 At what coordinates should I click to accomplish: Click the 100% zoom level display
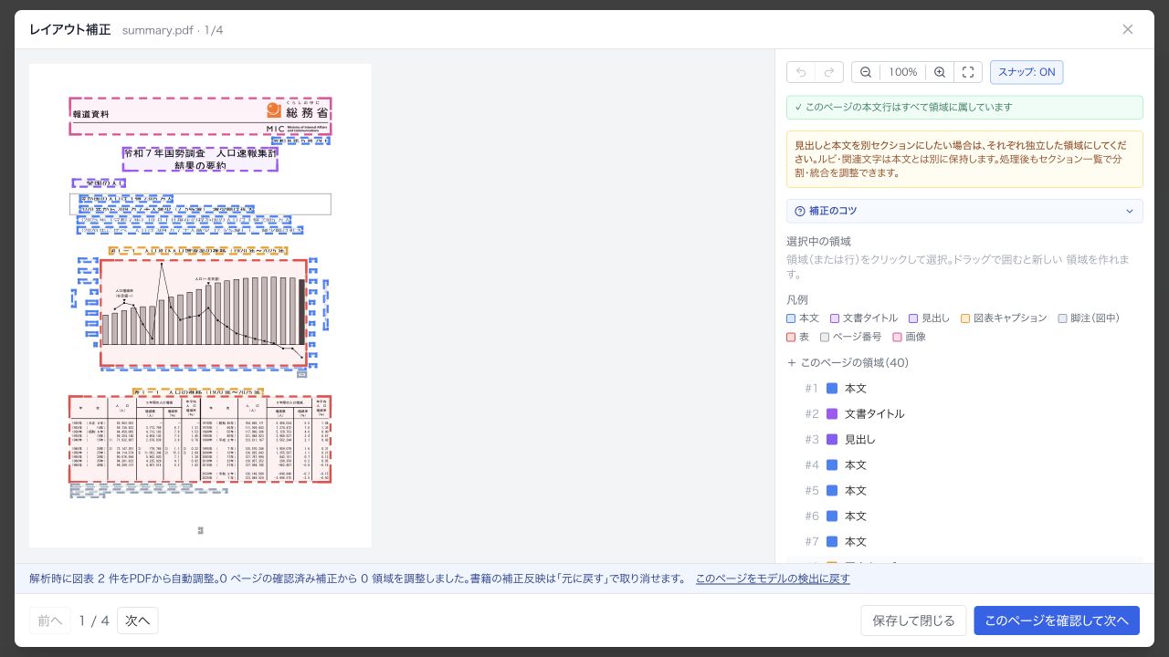coord(903,72)
